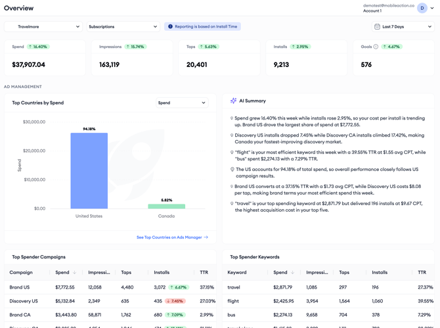This screenshot has height=328, width=440.
Task: Open the chart's Spend metric dropdown
Action: coord(182,103)
